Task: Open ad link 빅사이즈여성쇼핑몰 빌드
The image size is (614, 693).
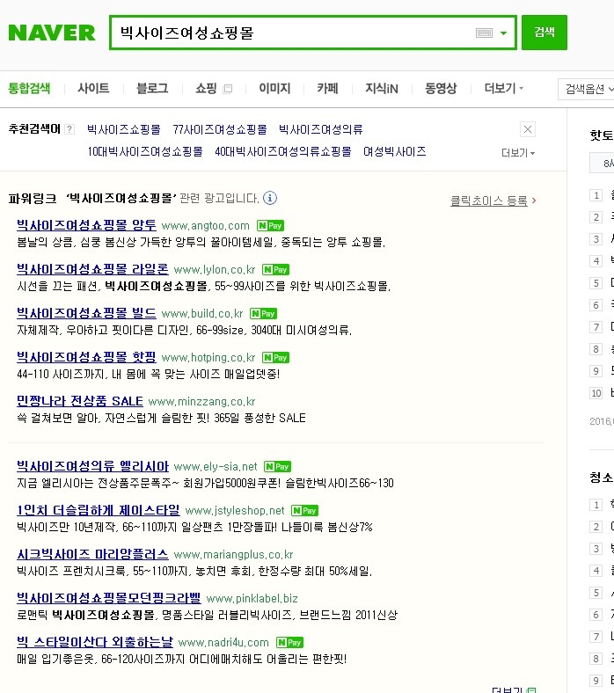Action: (x=86, y=313)
